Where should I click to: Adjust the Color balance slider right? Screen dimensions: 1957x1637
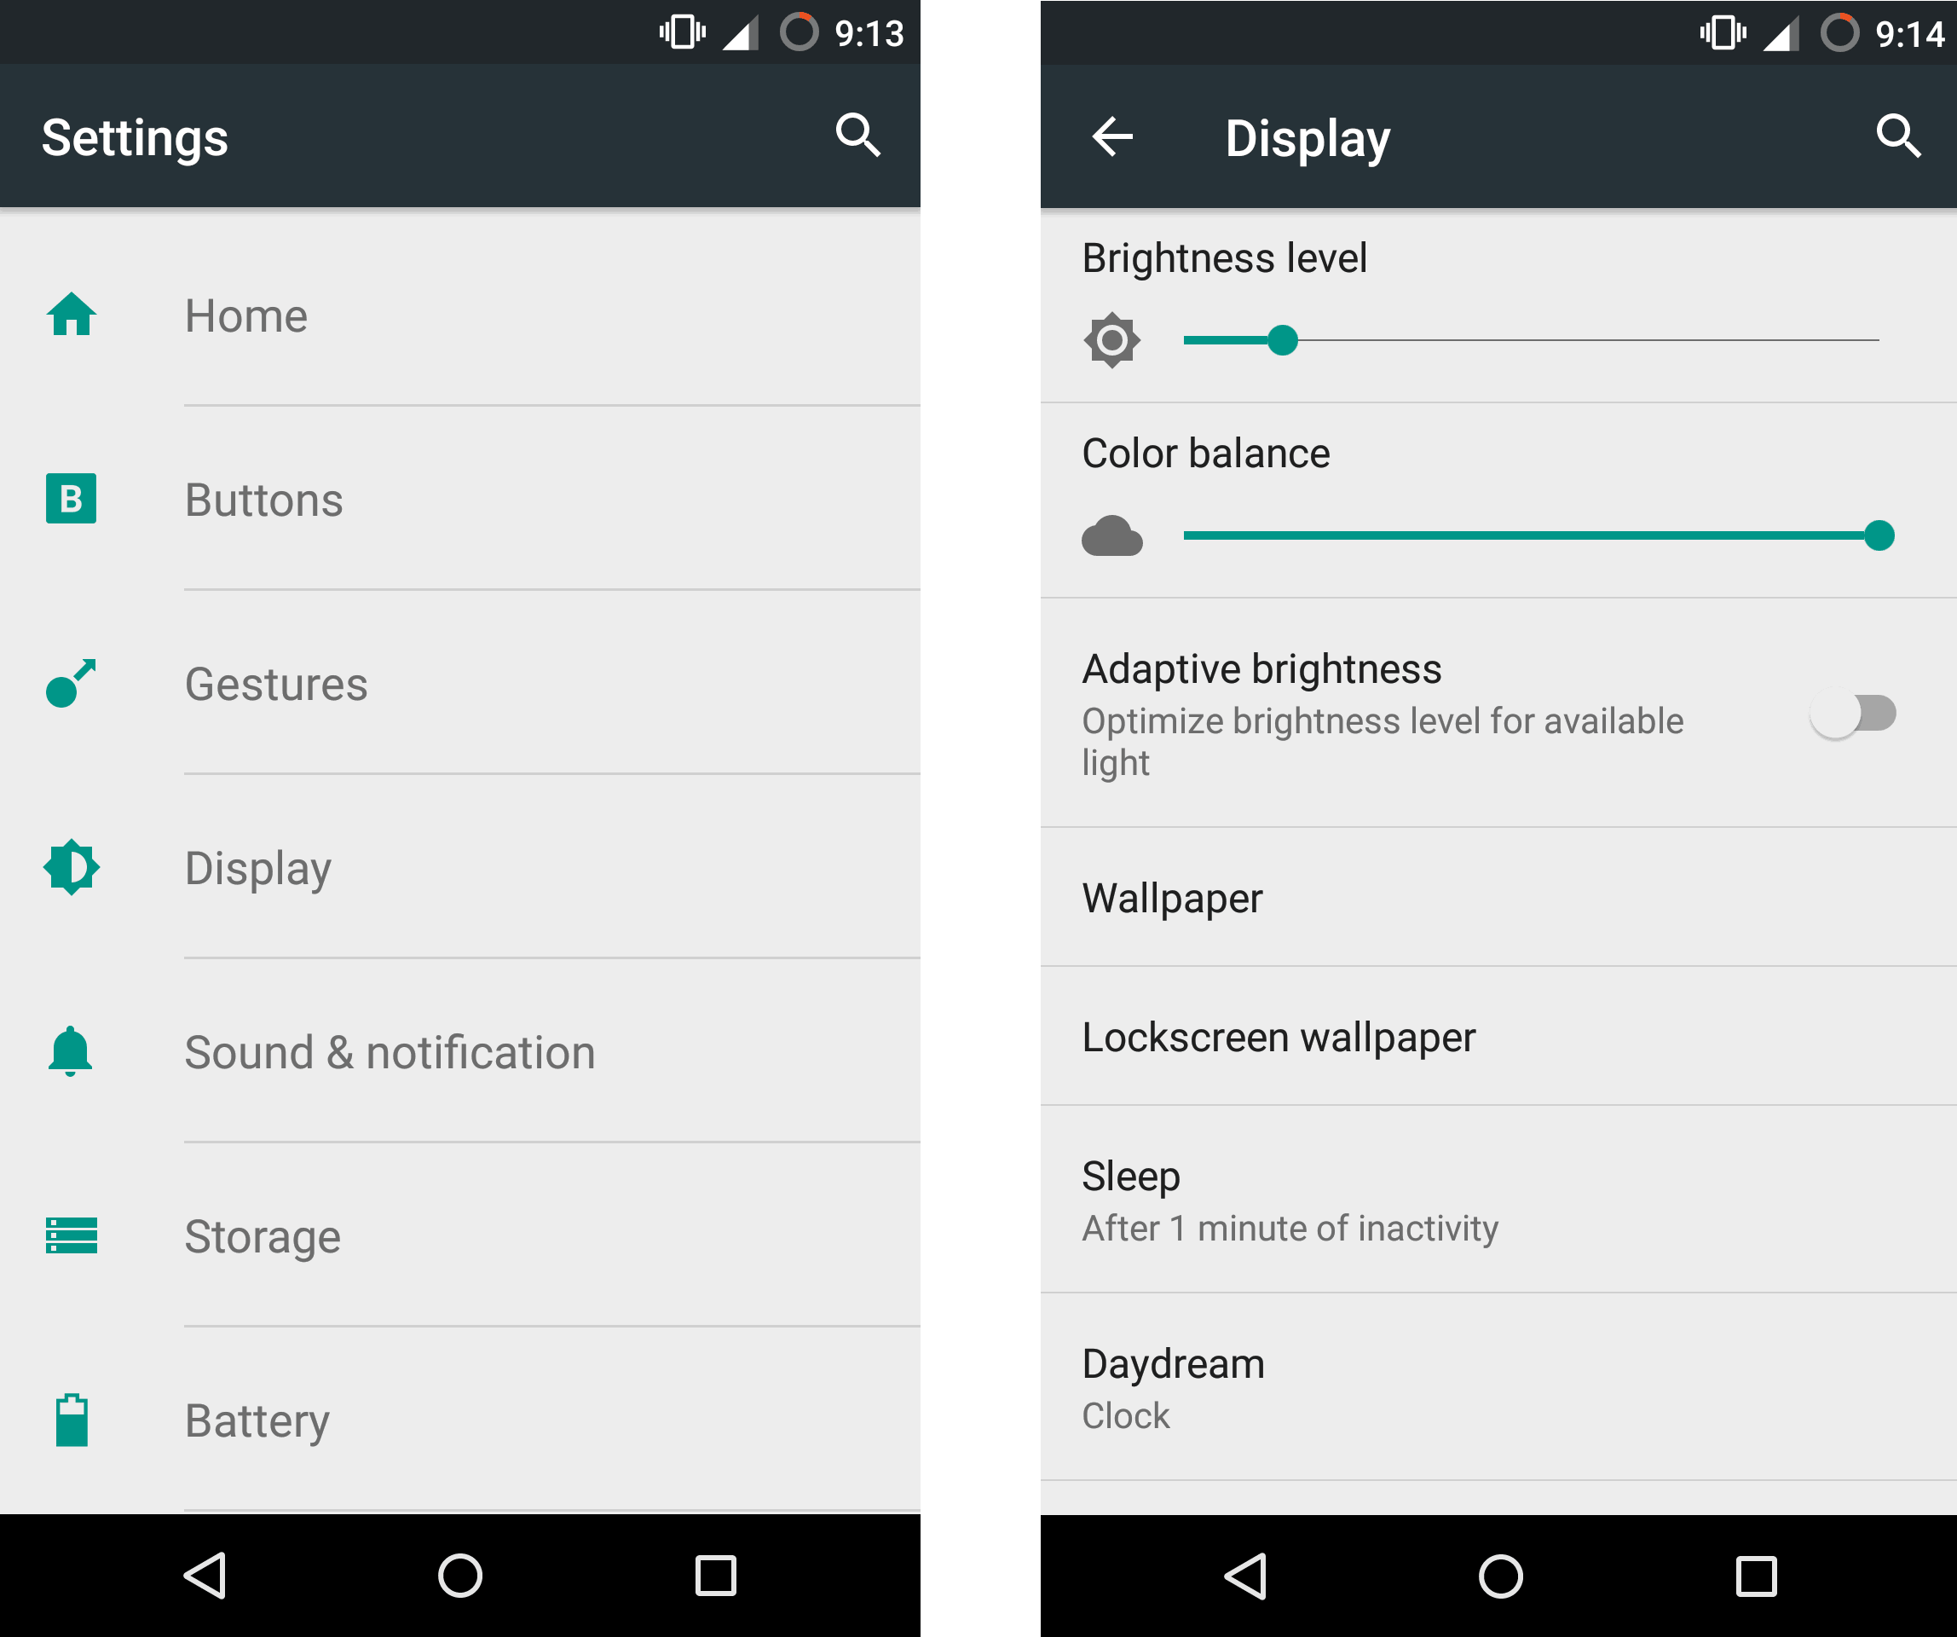point(1878,535)
